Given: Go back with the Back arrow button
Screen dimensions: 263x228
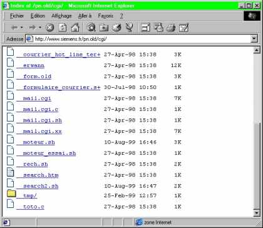Looking at the screenshot, I should 14,28.
